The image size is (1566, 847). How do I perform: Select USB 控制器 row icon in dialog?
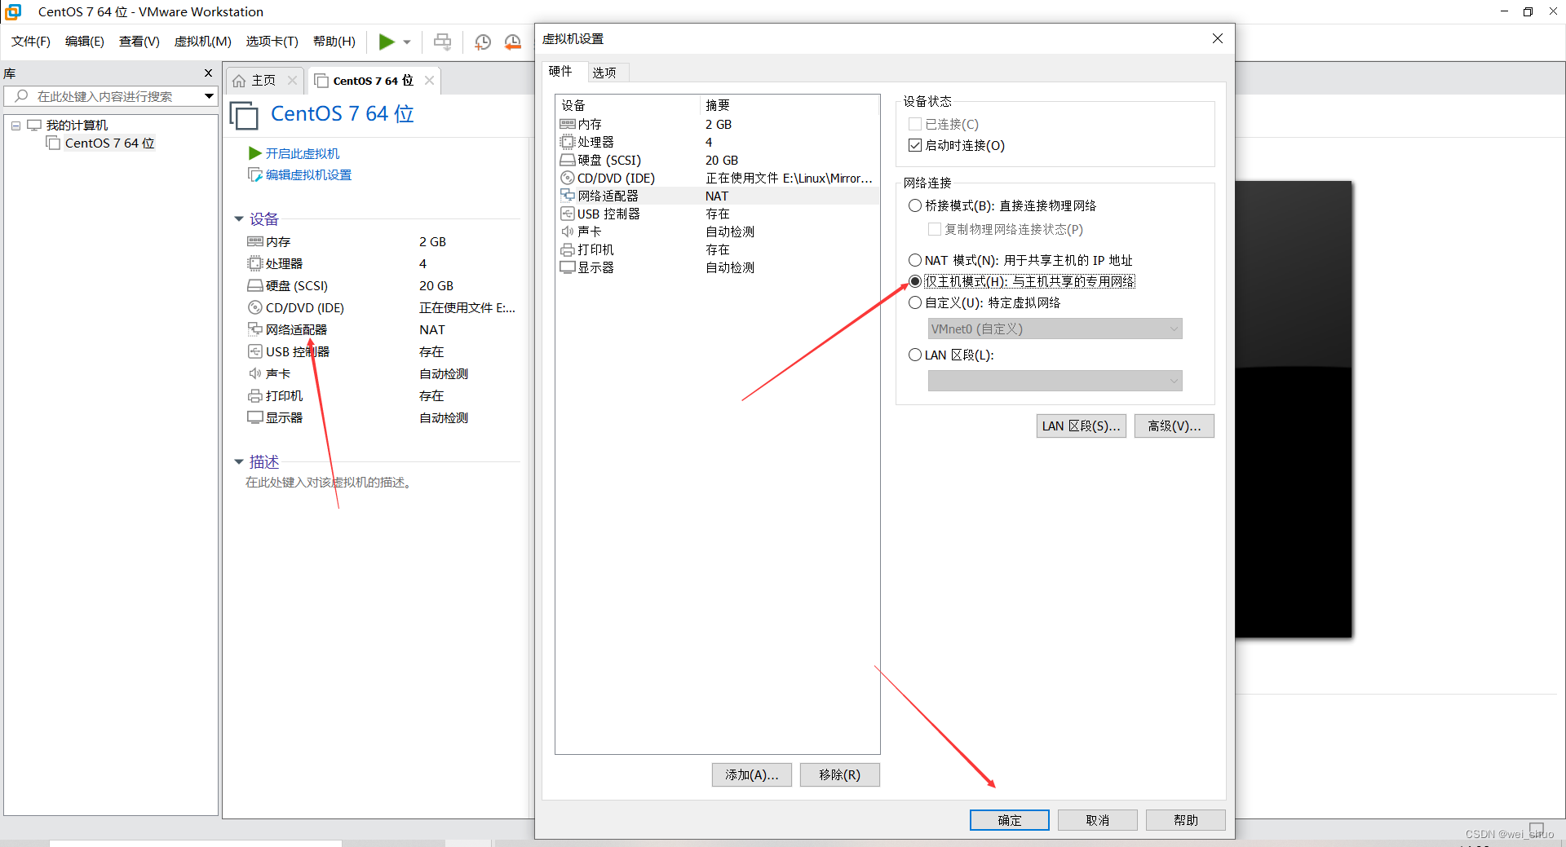coord(568,214)
